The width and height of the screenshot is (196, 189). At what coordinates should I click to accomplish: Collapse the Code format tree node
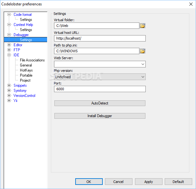pos(9,15)
